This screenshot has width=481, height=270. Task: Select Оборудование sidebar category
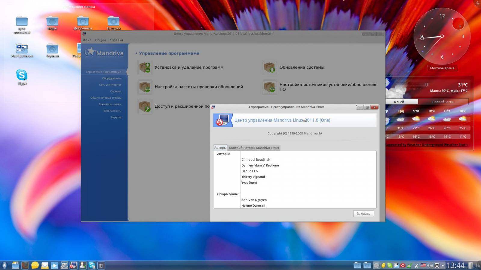tap(112, 78)
